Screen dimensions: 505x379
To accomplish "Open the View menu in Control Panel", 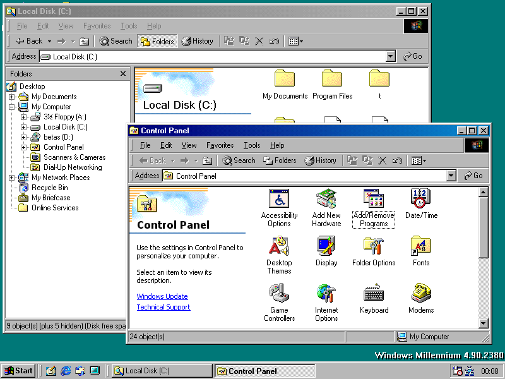I will coord(189,145).
